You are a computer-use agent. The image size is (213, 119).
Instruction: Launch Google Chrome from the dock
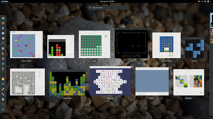pyautogui.click(x=3, y=18)
